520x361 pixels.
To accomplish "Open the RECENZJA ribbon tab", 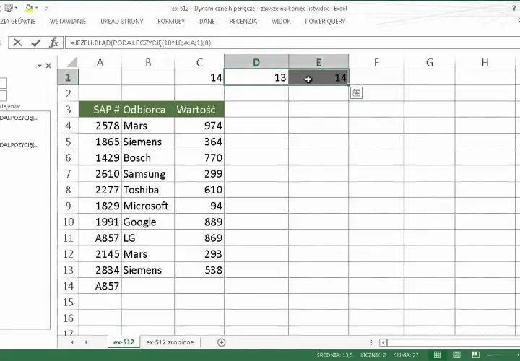I will tap(243, 22).
